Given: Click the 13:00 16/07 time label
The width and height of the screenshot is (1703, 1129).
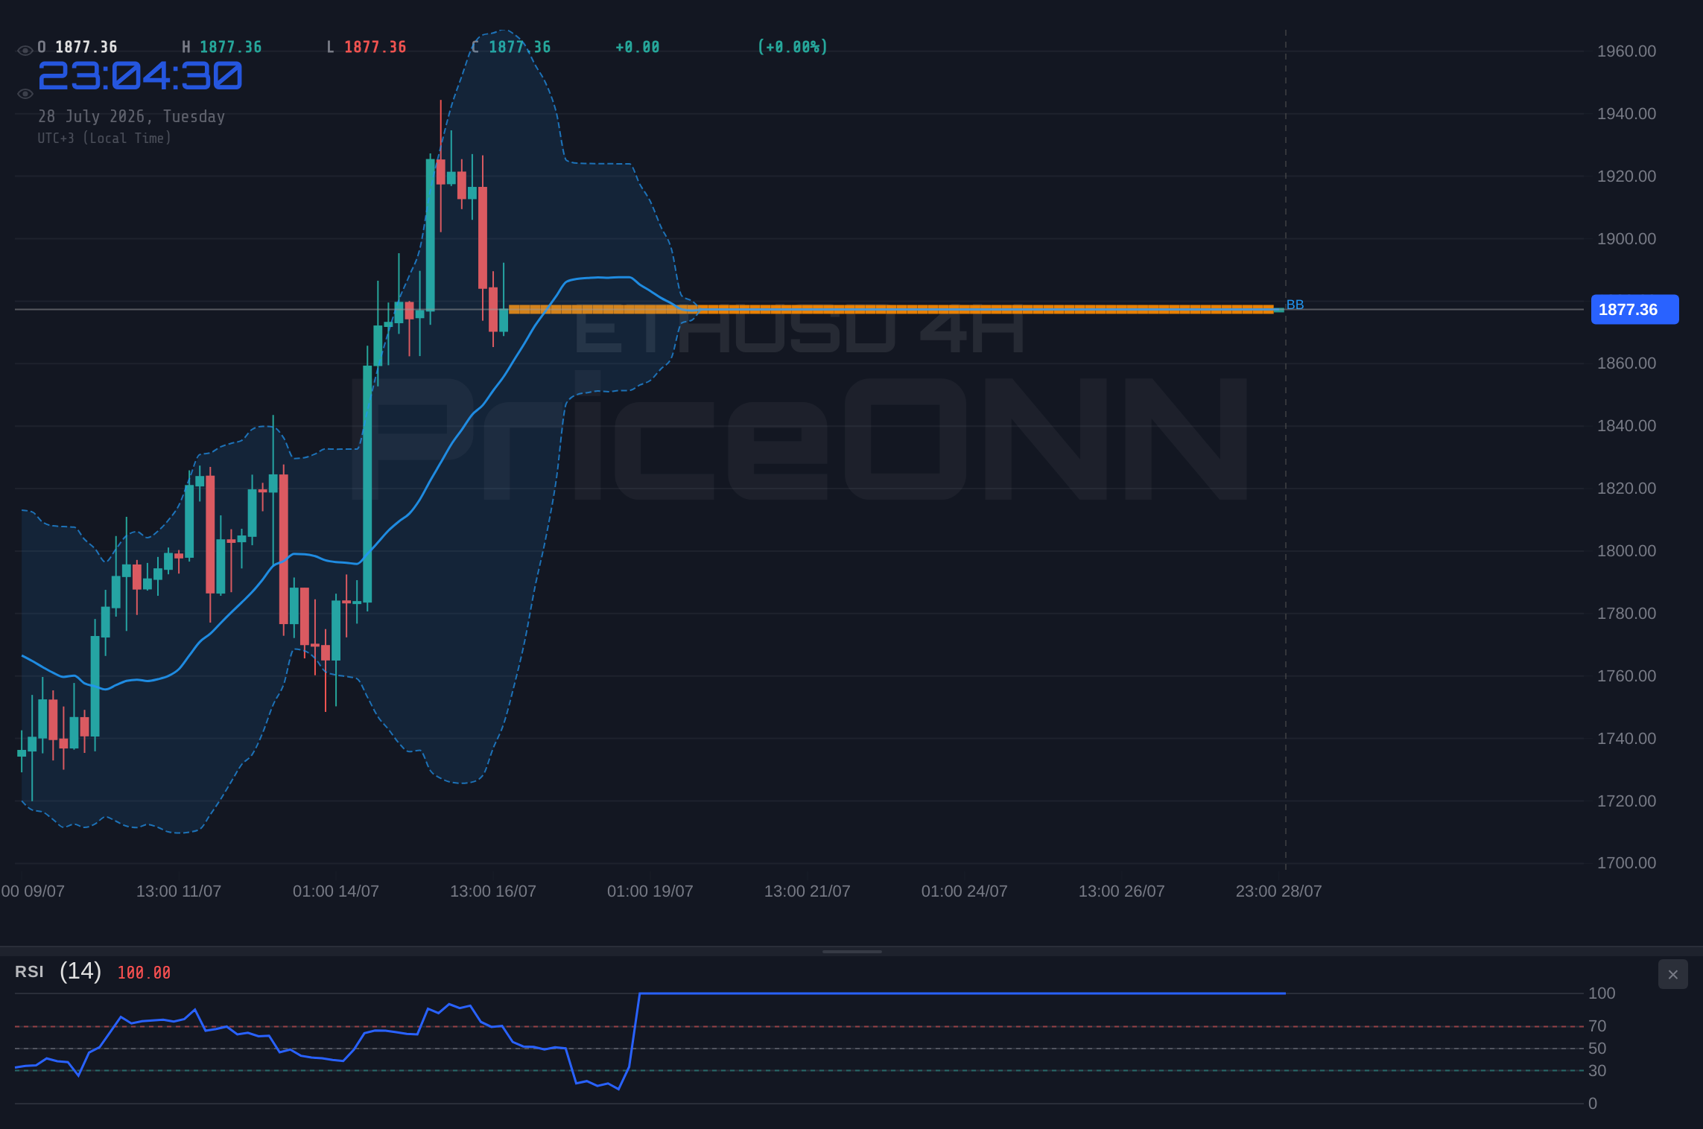Looking at the screenshot, I should coord(493,891).
